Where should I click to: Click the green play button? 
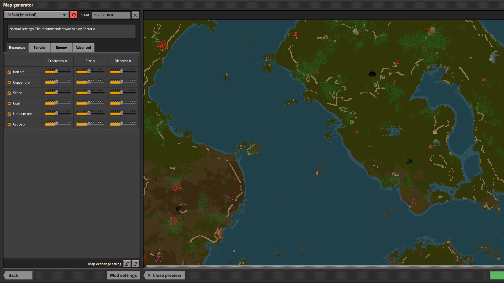coord(497,275)
